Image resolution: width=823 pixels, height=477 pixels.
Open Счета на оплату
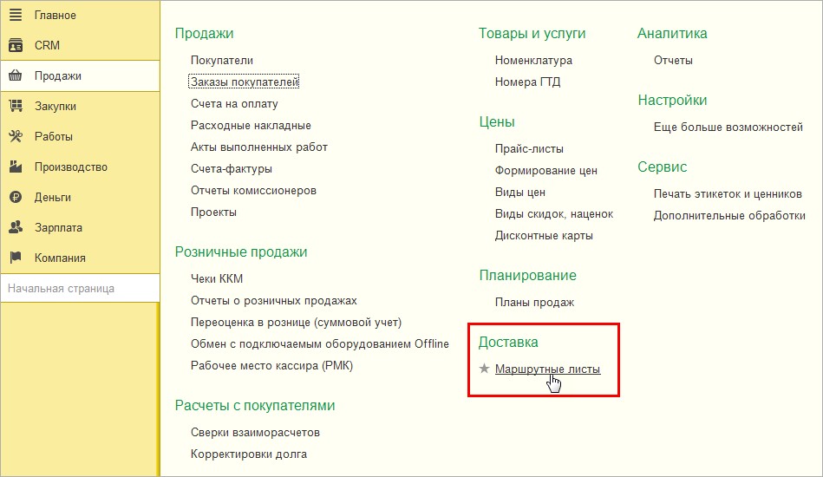click(x=234, y=104)
